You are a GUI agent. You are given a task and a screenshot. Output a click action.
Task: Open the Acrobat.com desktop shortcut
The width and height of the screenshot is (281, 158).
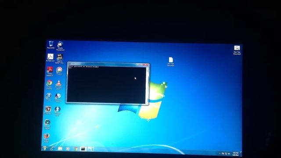click(x=50, y=57)
